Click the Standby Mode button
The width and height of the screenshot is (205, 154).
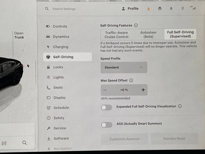tap(174, 139)
